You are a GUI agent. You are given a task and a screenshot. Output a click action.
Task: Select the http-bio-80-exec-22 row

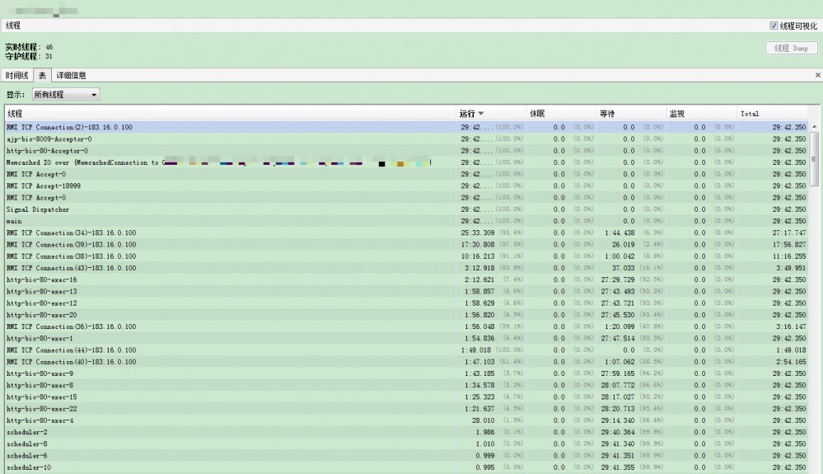click(x=407, y=409)
